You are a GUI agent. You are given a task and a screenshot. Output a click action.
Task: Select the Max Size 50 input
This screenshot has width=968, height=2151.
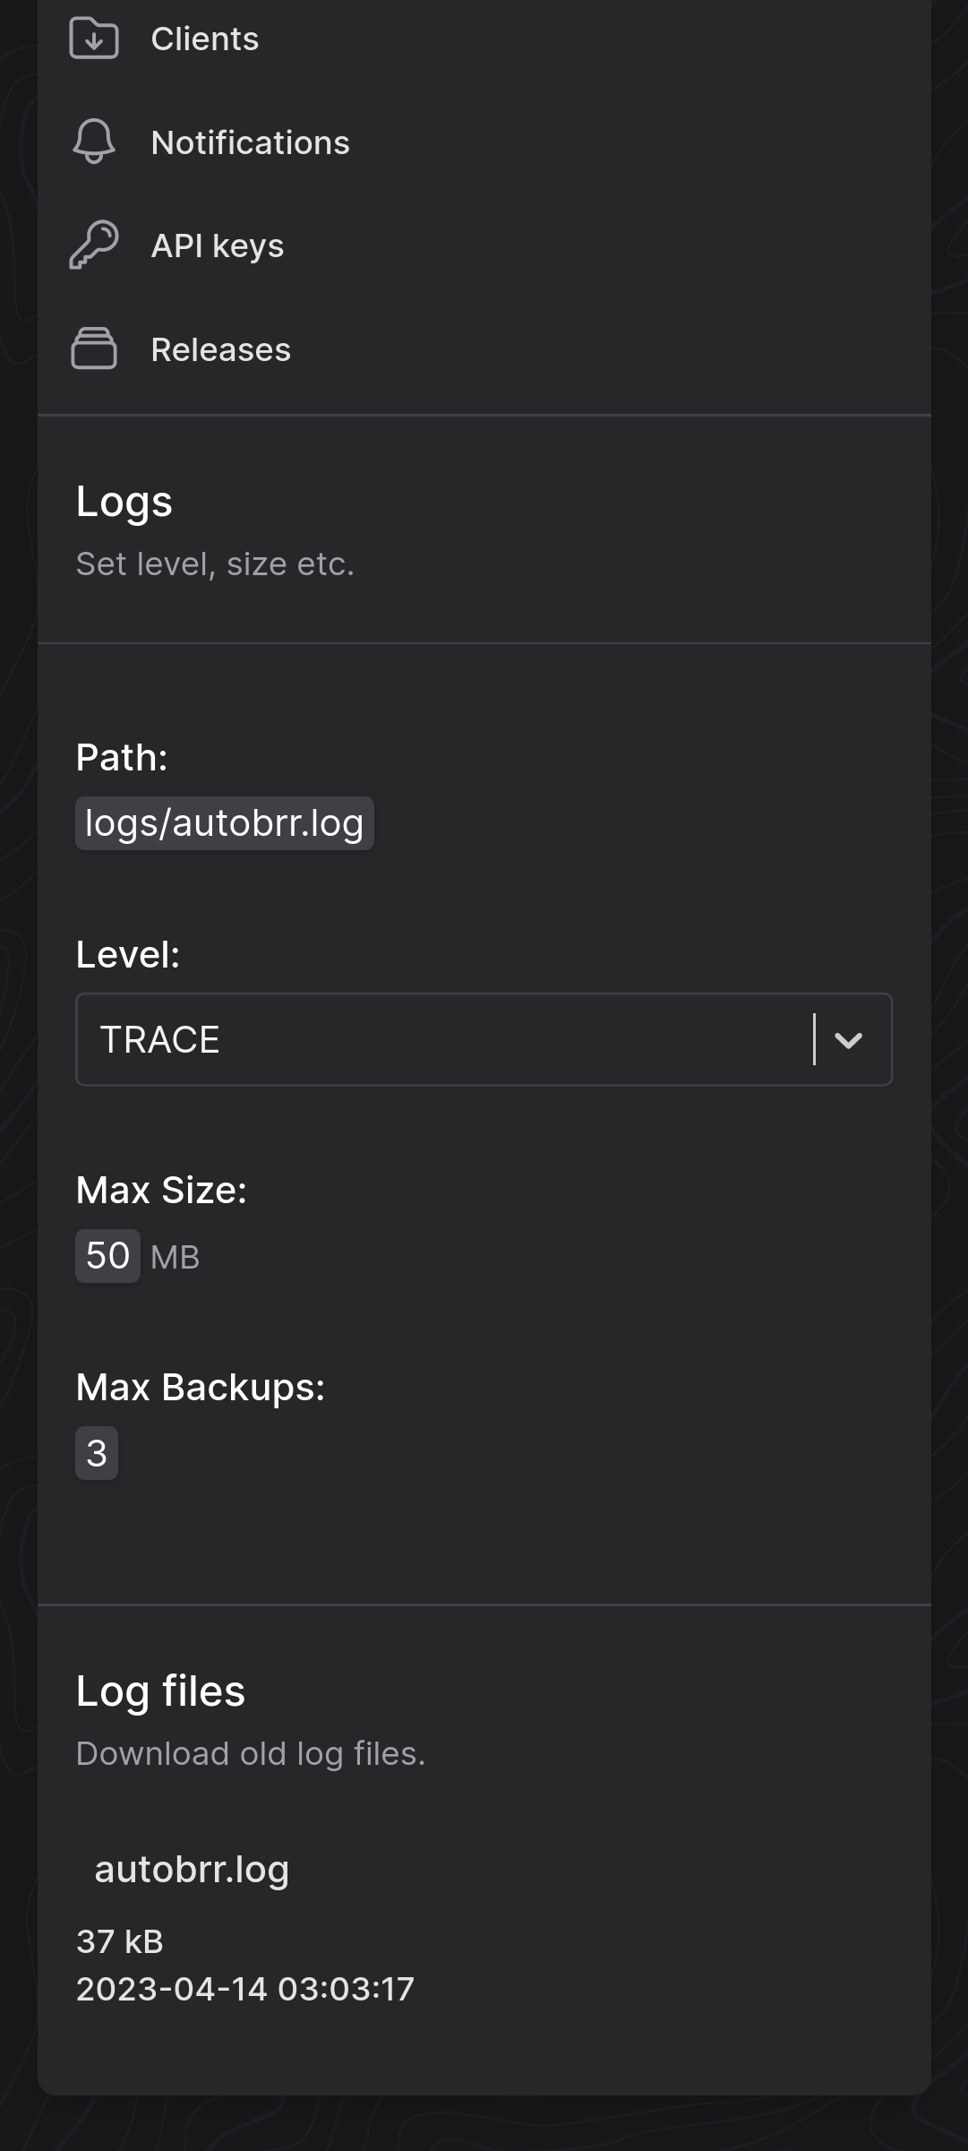pos(107,1254)
